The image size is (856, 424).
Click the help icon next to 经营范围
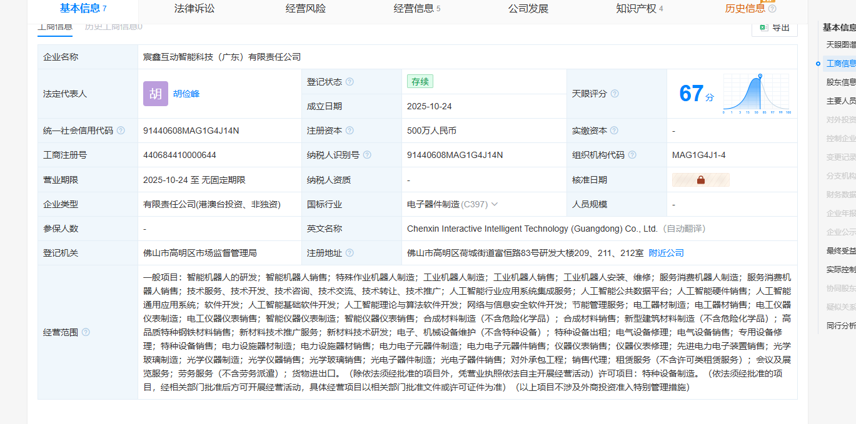[x=86, y=332]
